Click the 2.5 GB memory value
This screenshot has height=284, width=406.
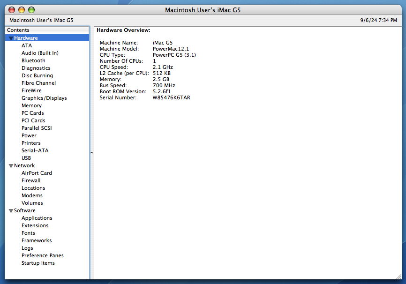point(161,80)
